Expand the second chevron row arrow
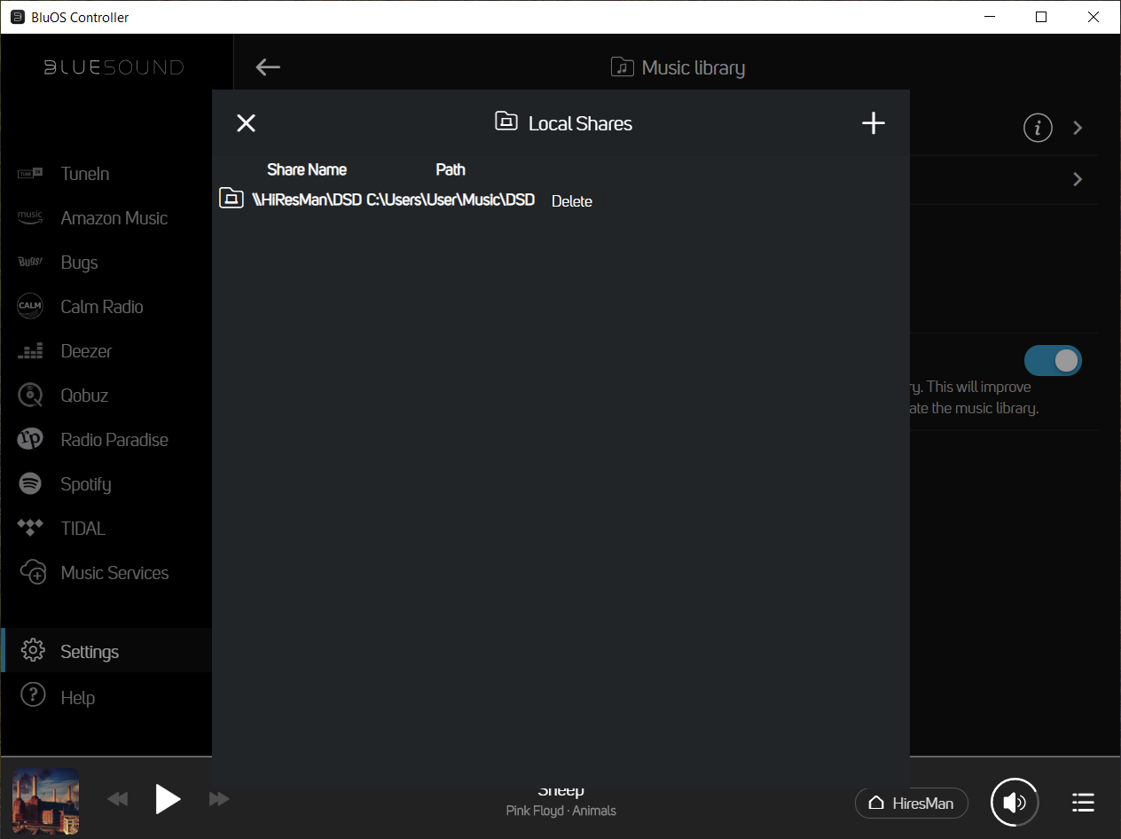The width and height of the screenshot is (1121, 839). coord(1078,179)
